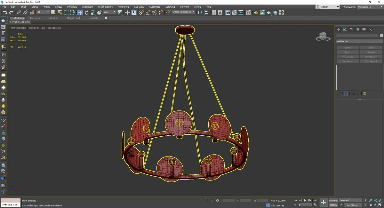
Task: Click the Add Time Tag label
Action: (x=278, y=205)
